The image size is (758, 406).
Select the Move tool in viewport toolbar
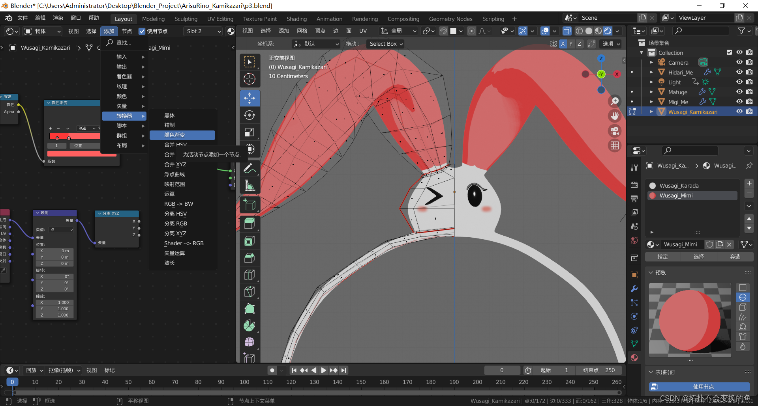click(x=250, y=98)
